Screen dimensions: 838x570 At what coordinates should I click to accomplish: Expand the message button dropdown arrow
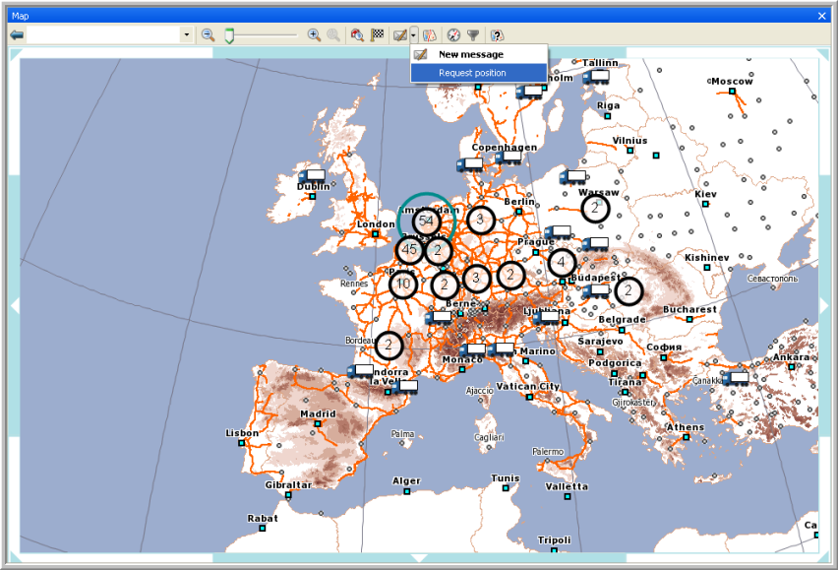coord(414,34)
